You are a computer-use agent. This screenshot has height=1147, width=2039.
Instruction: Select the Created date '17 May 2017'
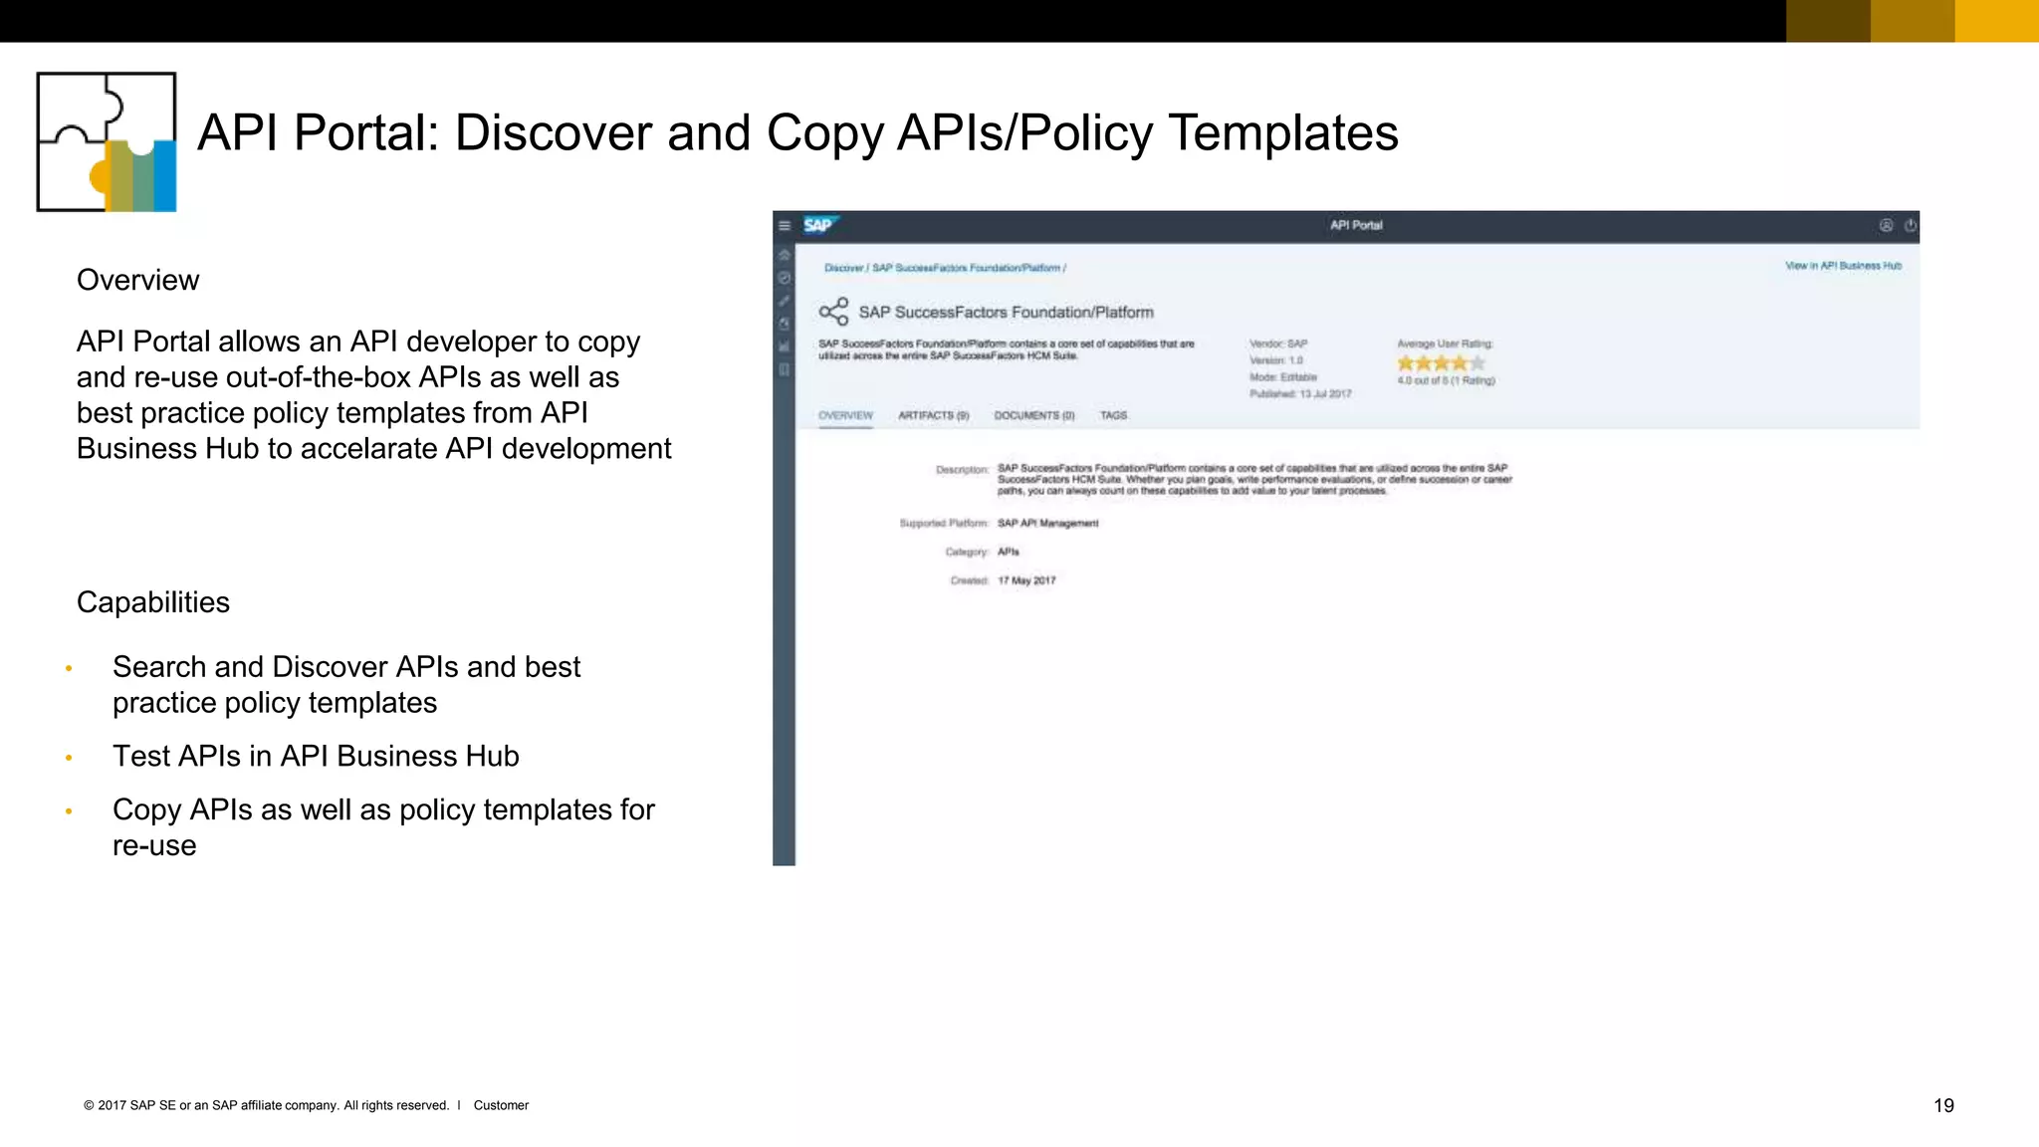(1026, 580)
